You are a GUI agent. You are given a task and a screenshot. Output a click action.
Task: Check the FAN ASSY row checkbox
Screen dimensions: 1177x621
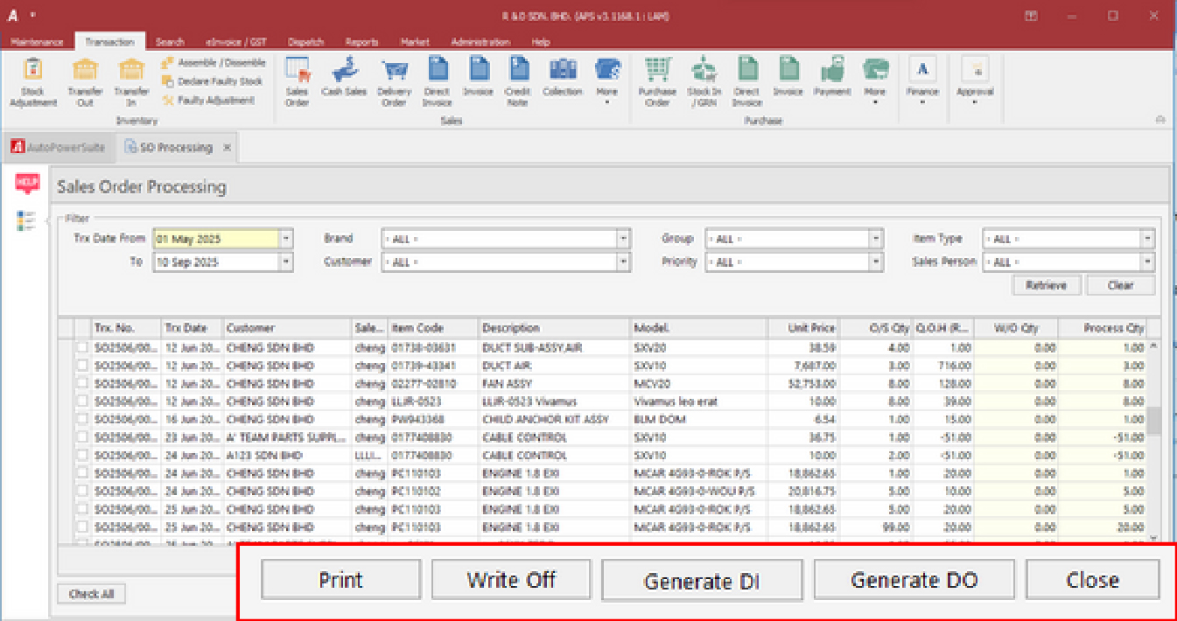pyautogui.click(x=82, y=383)
